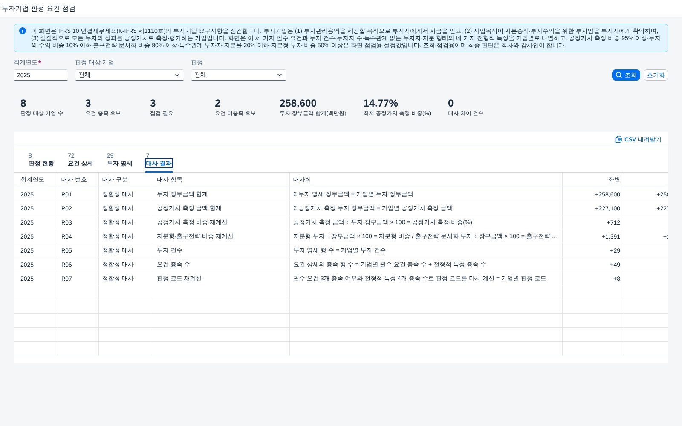Click the info icon in the message strip

23,31
